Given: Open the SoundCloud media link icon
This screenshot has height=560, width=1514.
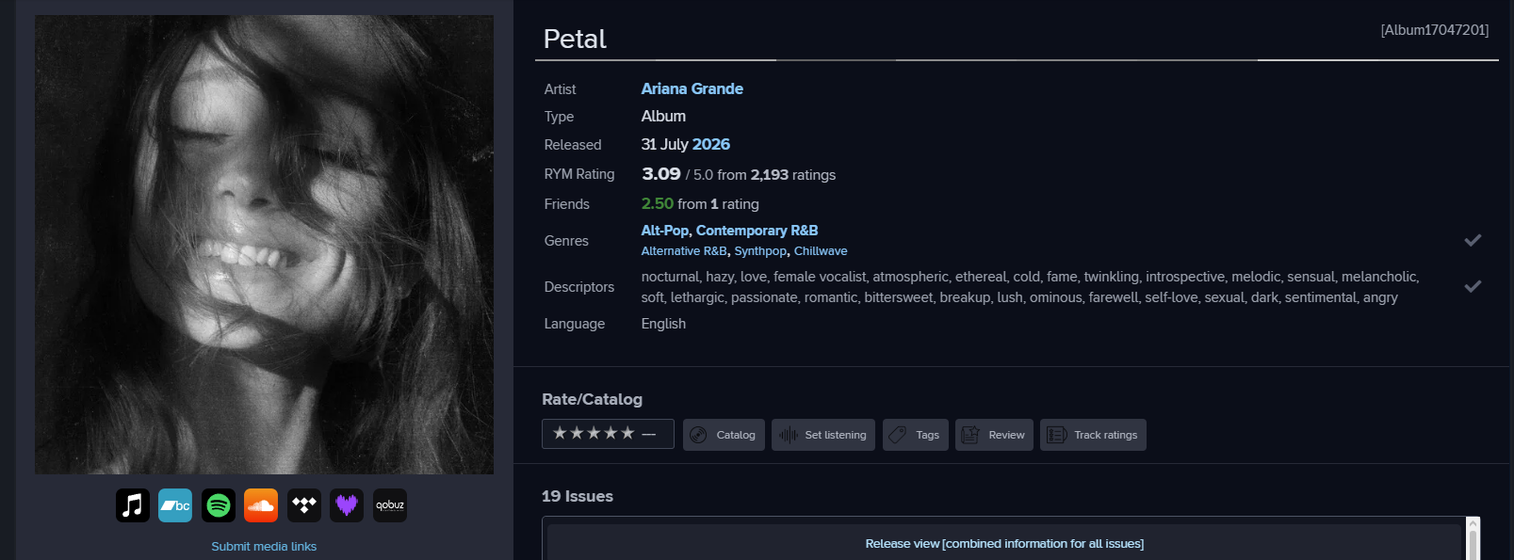Looking at the screenshot, I should point(261,505).
